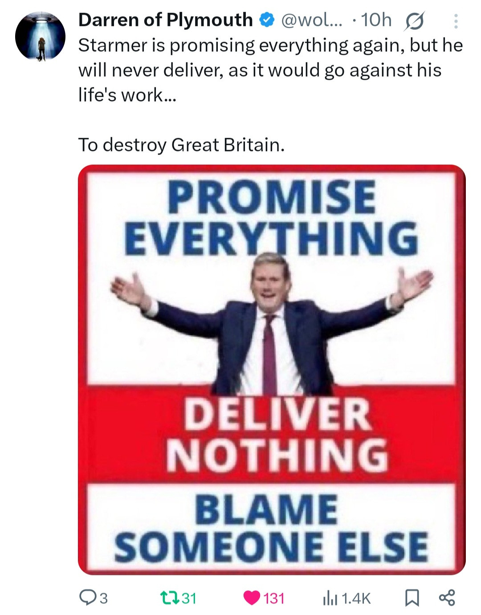Screen dimensions: 481x615
Task: Tap the Darren of Plymouth display name
Action: point(165,20)
